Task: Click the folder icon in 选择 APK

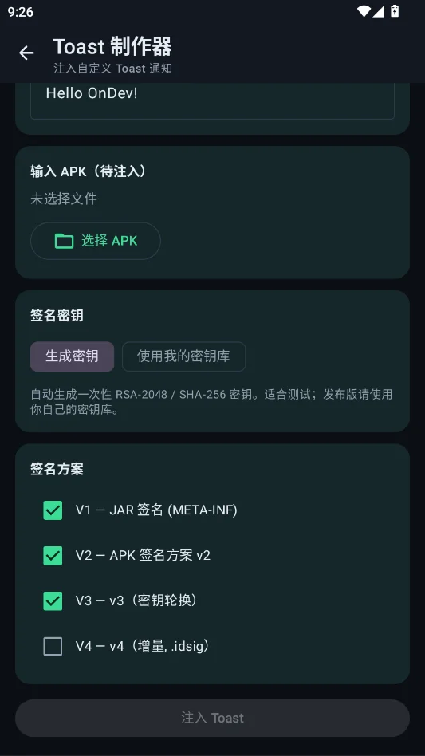Action: pyautogui.click(x=64, y=241)
